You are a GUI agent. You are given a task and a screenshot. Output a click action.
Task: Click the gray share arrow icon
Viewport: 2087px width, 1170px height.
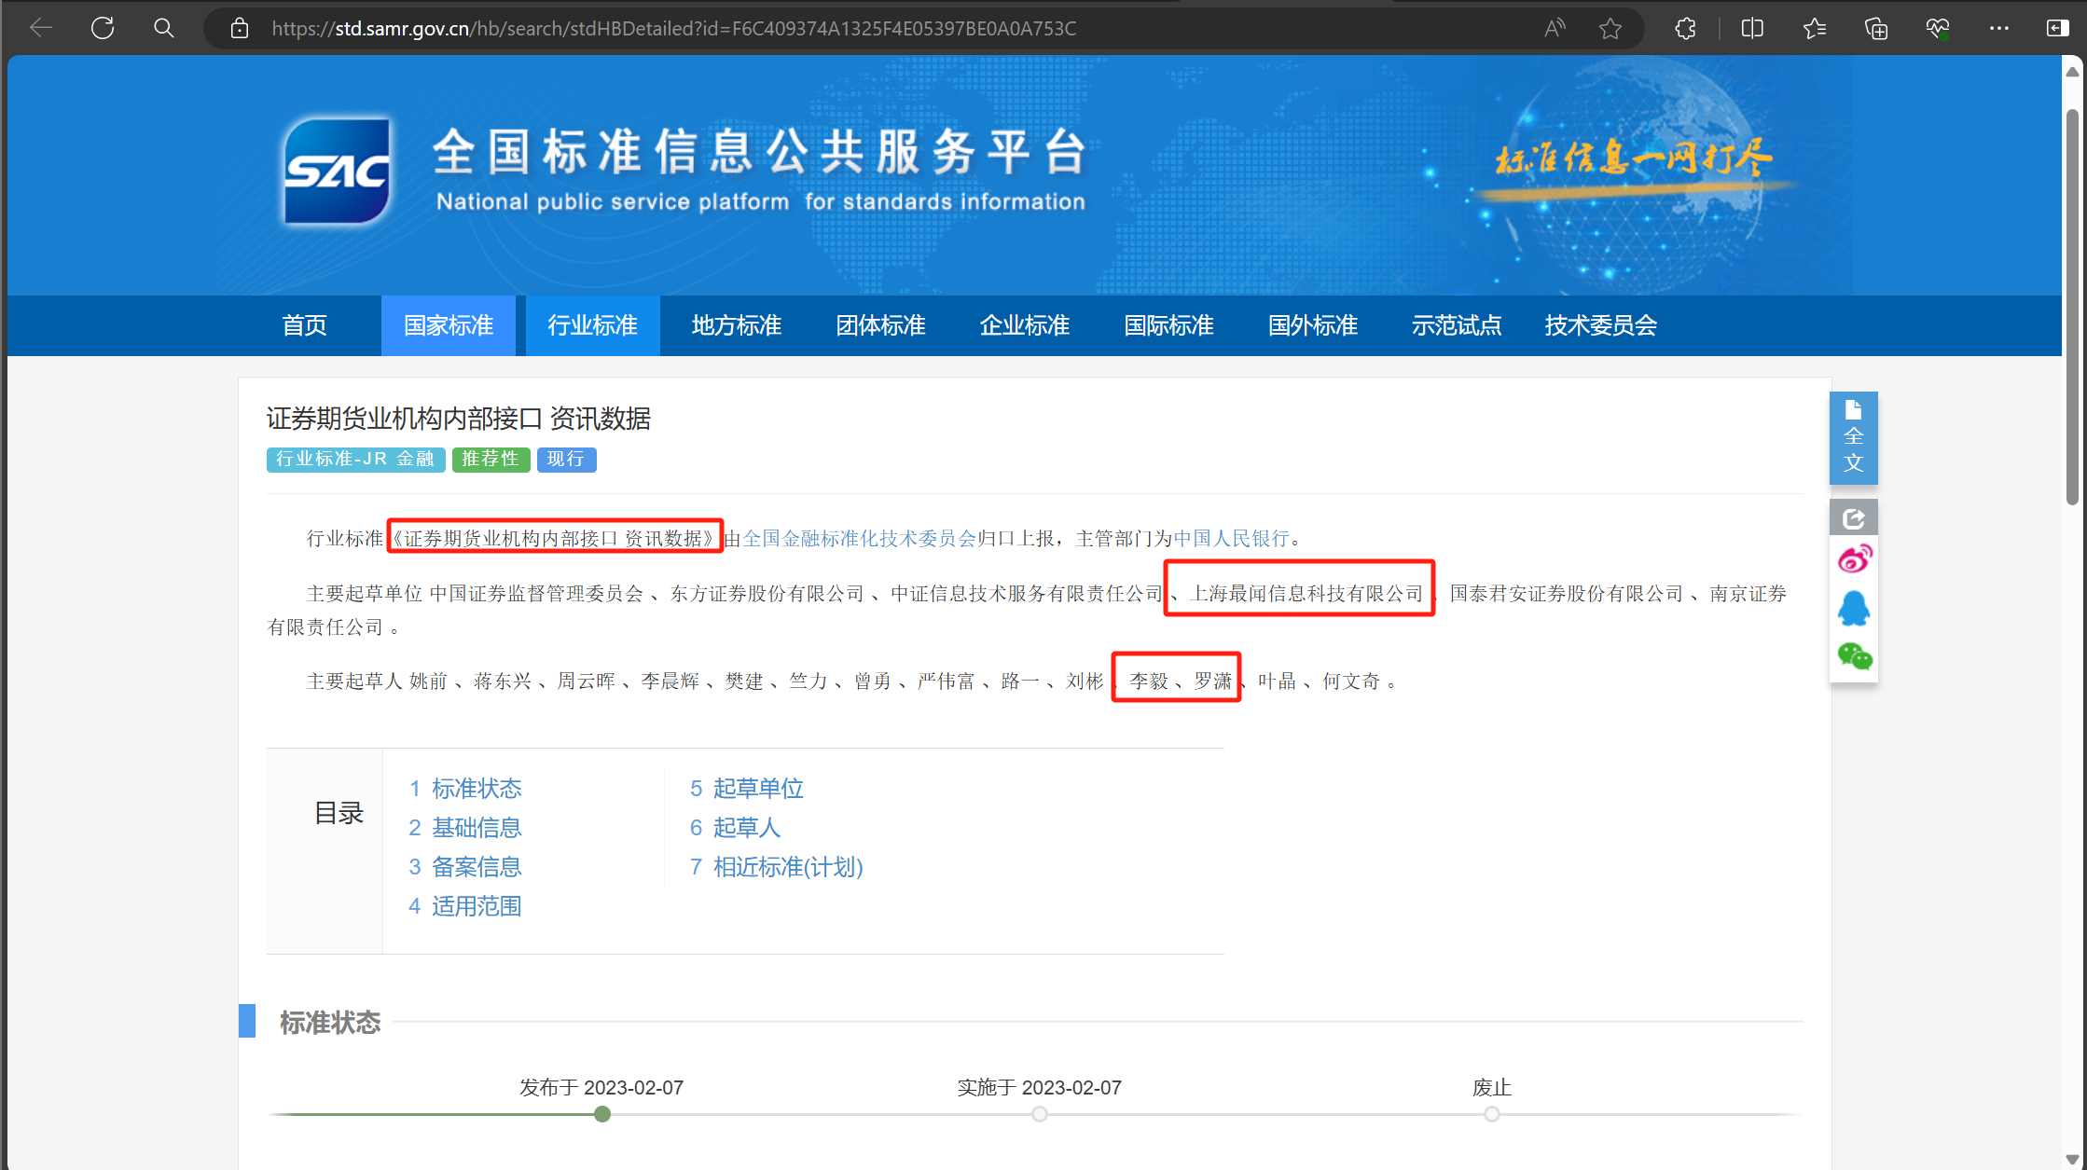coord(1853,517)
